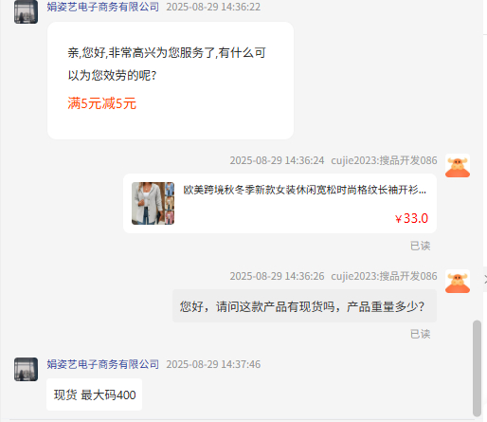Open the cardigan product thumbnail image
Viewport: 487px width, 422px height.
pos(153,203)
